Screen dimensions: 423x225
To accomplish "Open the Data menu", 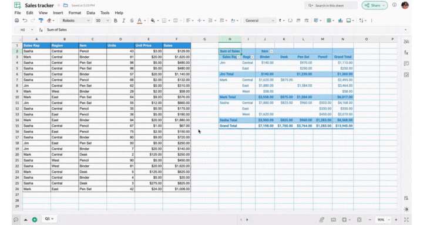I will (90, 13).
